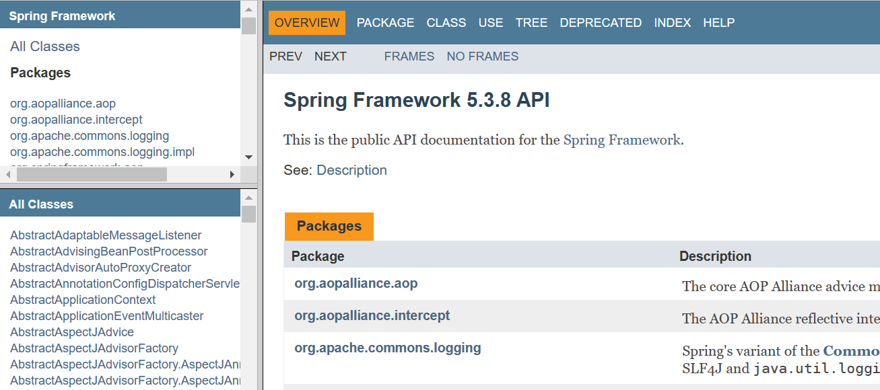Open org.aopalliance.aop in left package list
The width and height of the screenshot is (880, 390).
tap(63, 104)
